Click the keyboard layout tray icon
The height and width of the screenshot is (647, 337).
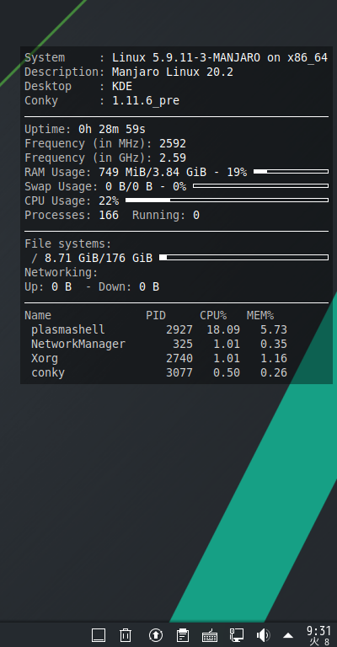210,635
